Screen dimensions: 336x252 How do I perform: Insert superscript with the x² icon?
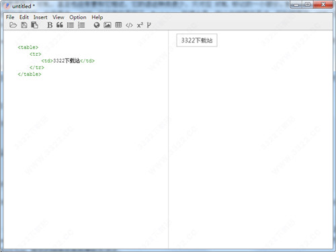(x=140, y=25)
